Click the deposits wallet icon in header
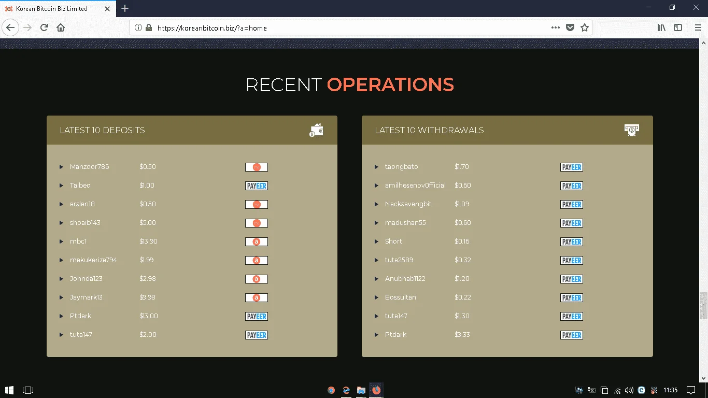This screenshot has width=708, height=398. (316, 131)
